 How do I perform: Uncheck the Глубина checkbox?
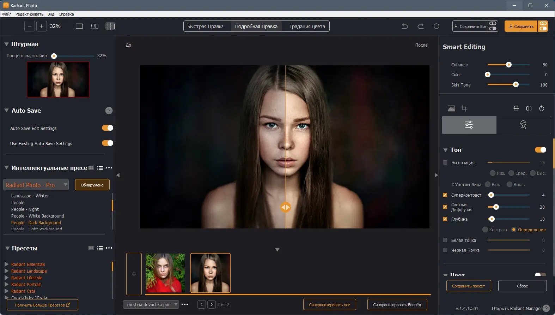[445, 219]
